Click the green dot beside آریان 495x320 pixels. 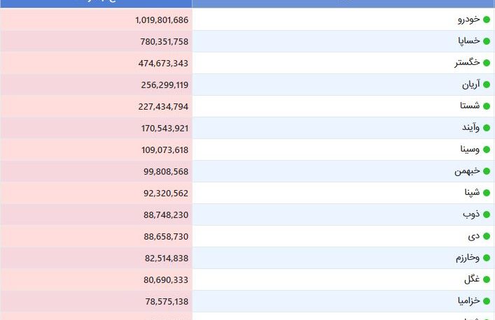point(487,85)
